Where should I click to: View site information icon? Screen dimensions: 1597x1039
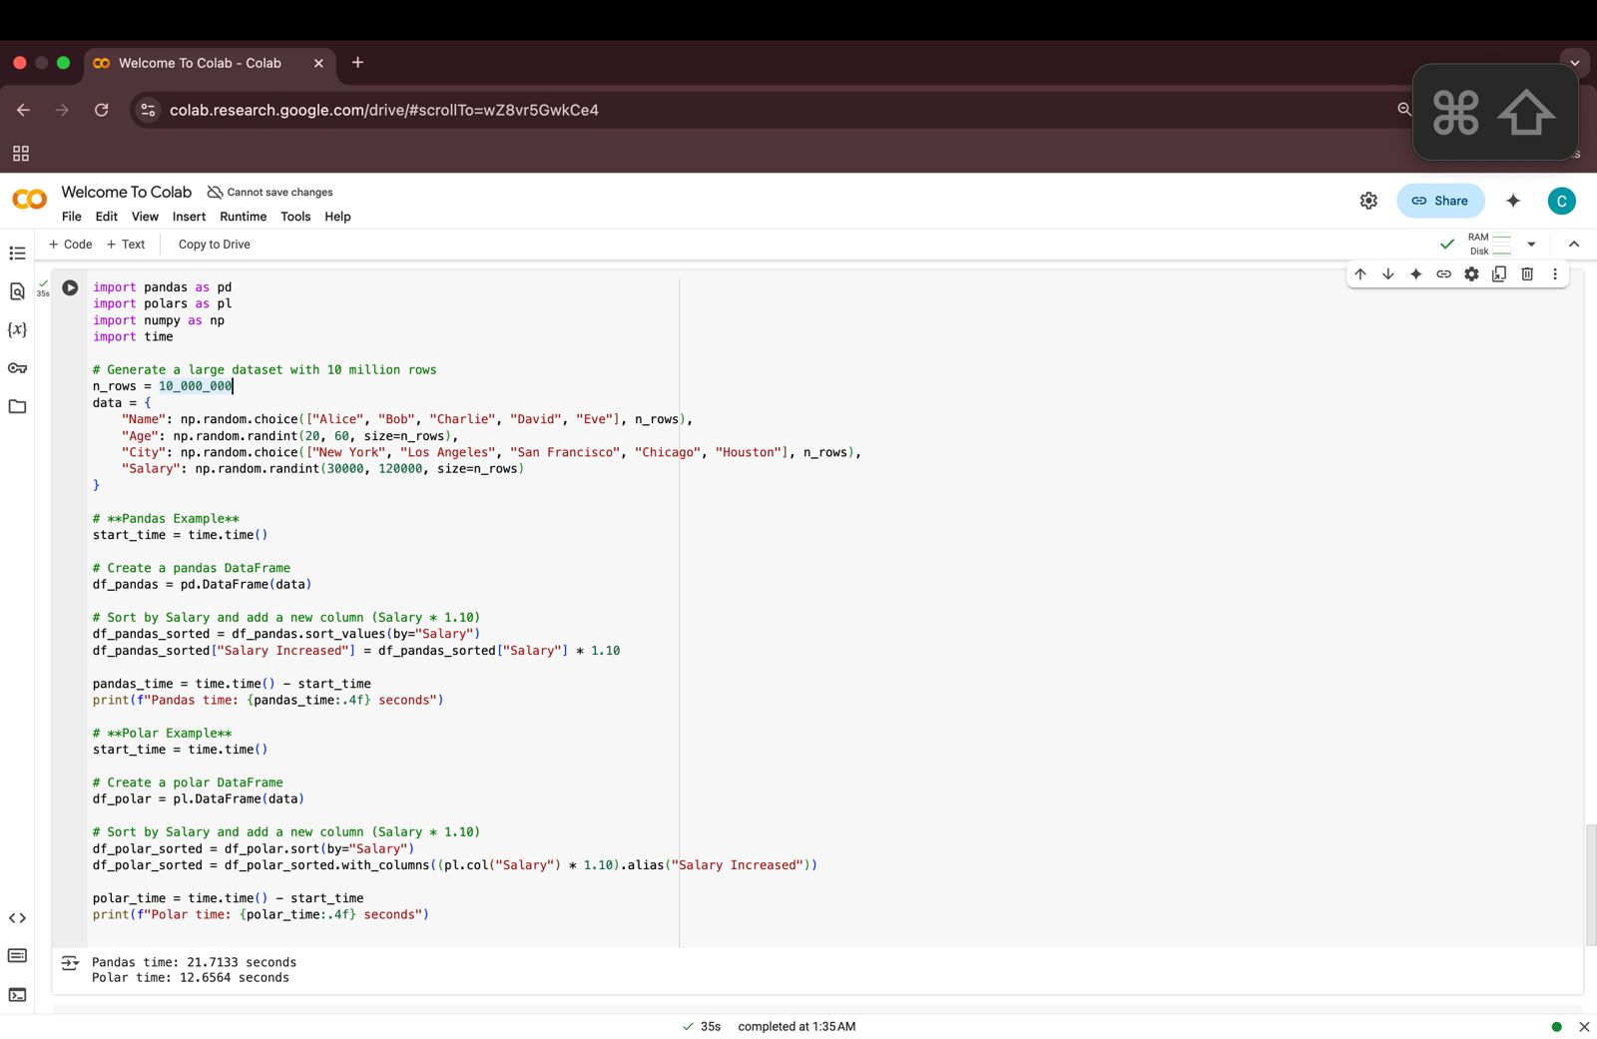[148, 110]
